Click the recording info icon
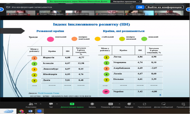The height and width of the screenshot is (114, 190). [x=132, y=7]
